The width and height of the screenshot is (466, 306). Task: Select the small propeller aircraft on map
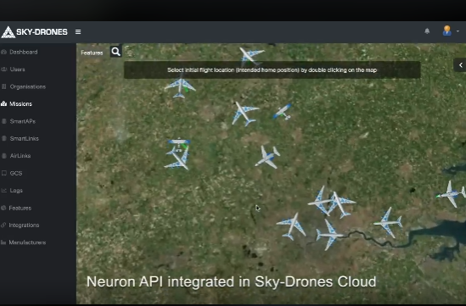click(x=283, y=112)
